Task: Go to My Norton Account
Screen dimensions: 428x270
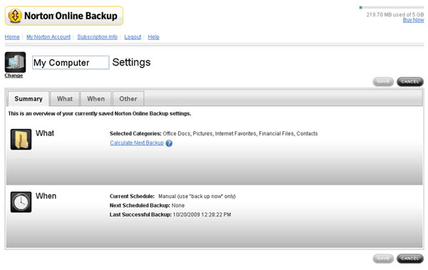Action: (49, 37)
